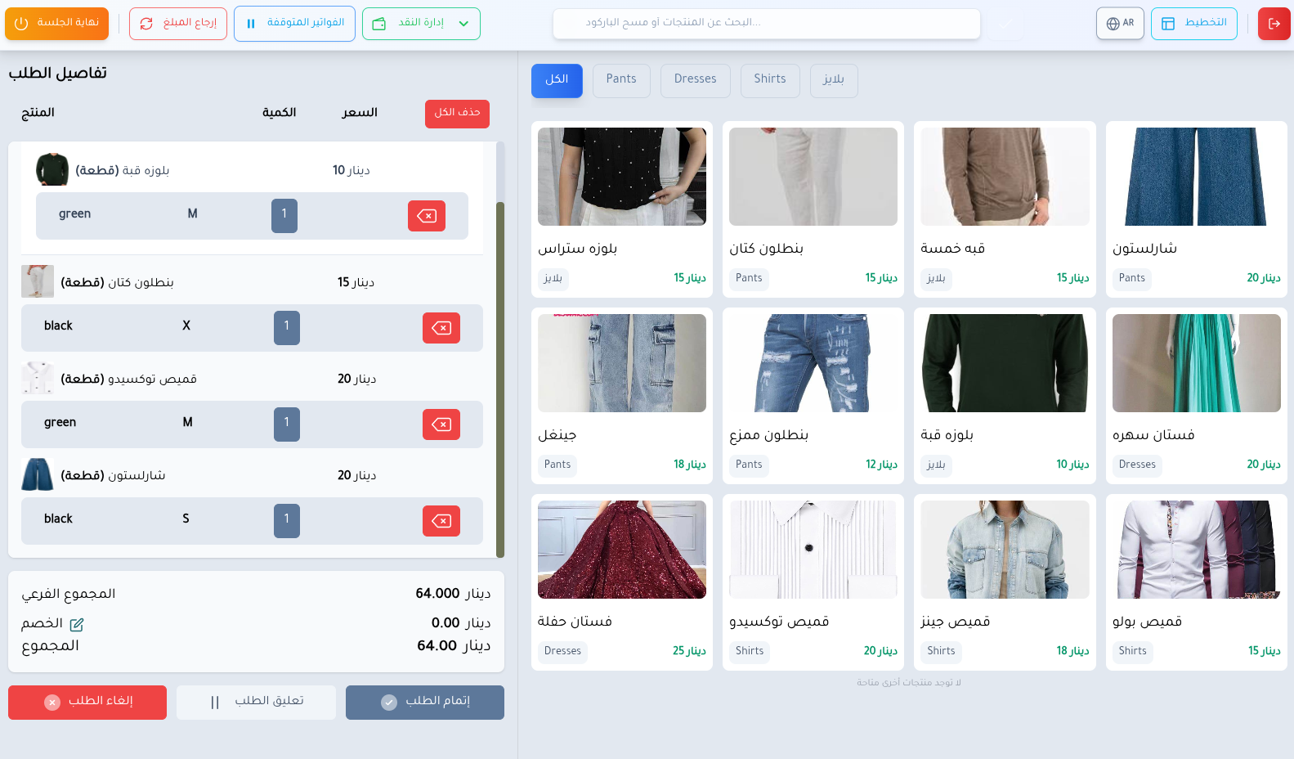The height and width of the screenshot is (759, 1294).
Task: Open the إدارة النقد dropdown
Action: pos(421,24)
